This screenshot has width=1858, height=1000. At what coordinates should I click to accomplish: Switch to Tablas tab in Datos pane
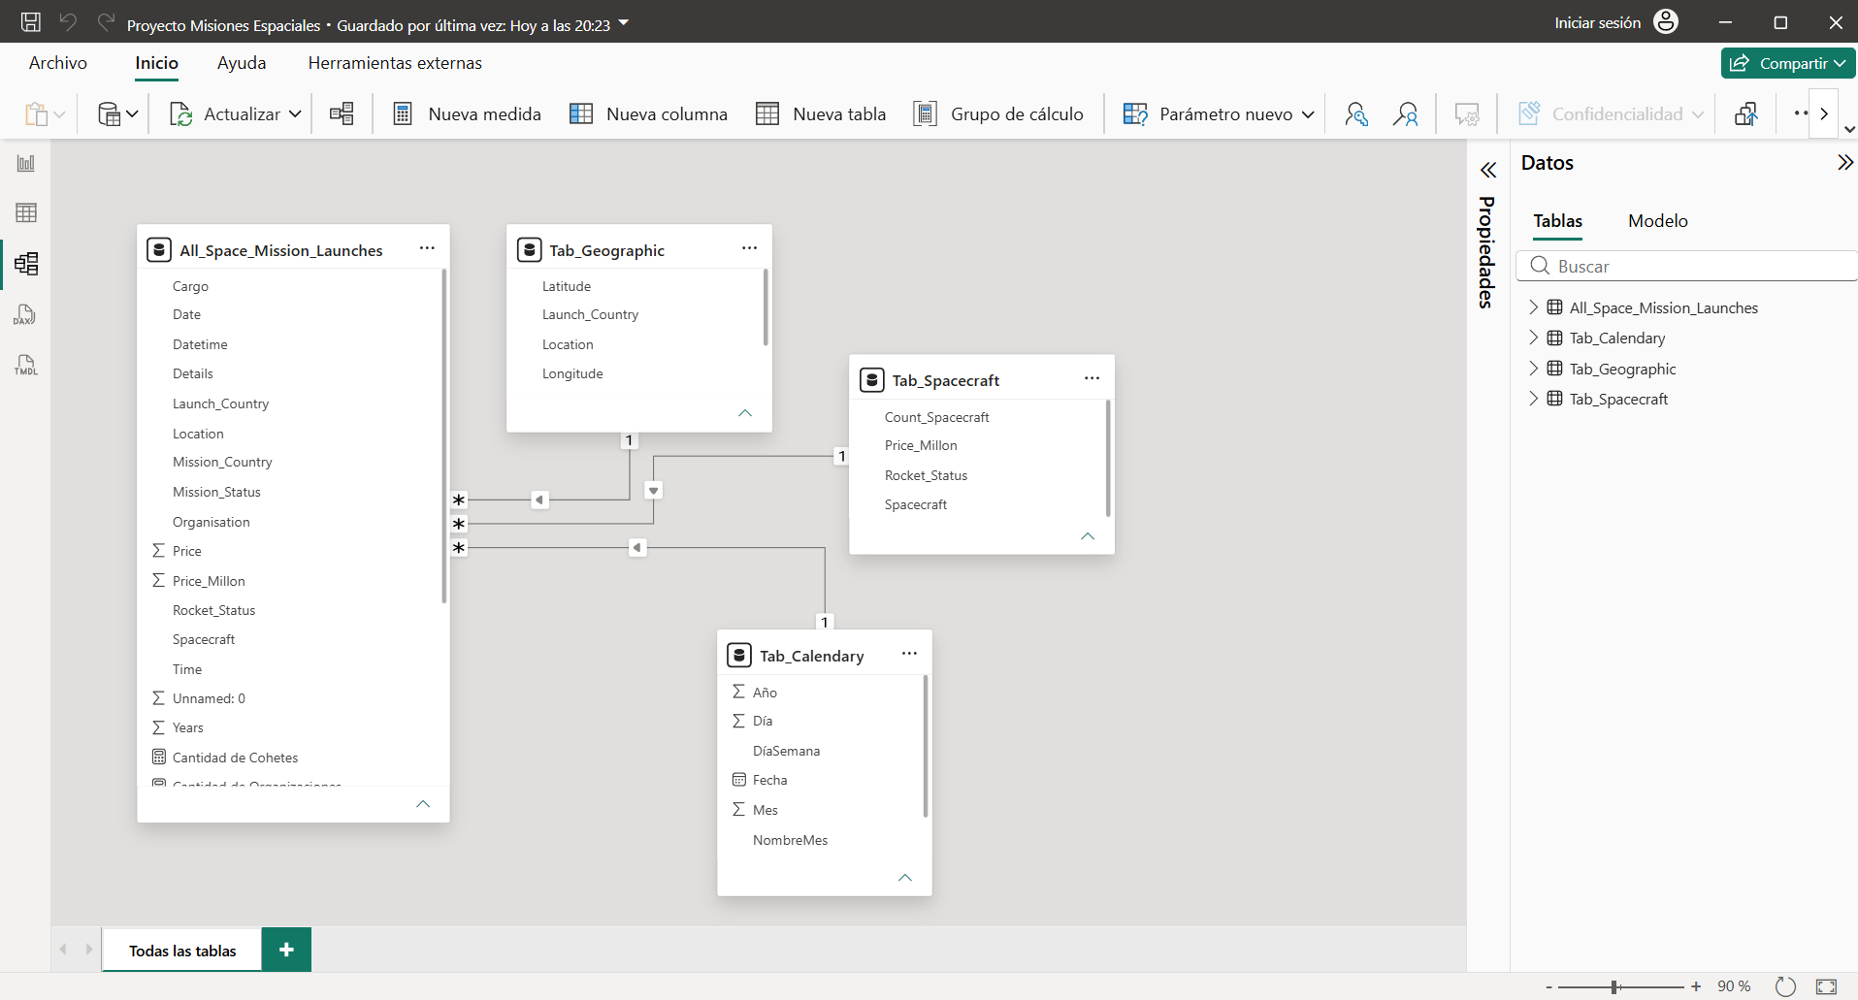pyautogui.click(x=1557, y=221)
